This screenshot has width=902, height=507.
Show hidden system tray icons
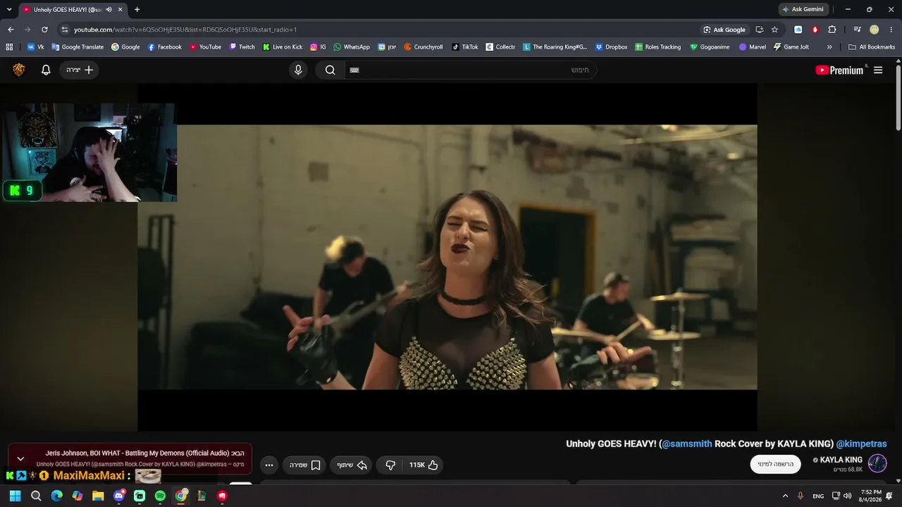(786, 496)
